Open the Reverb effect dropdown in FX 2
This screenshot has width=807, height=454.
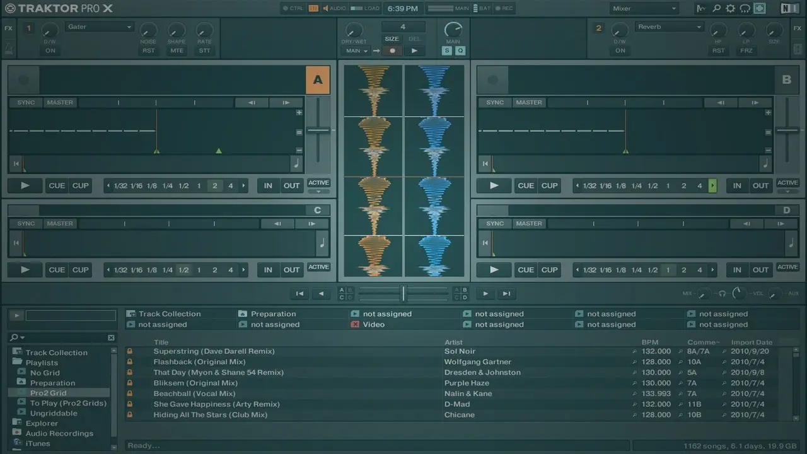coord(669,27)
